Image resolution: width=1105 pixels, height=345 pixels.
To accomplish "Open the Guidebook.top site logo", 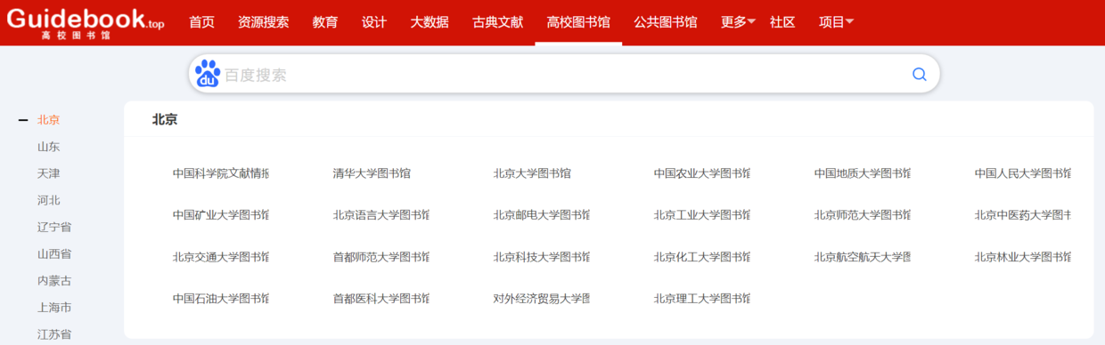I will tap(86, 21).
